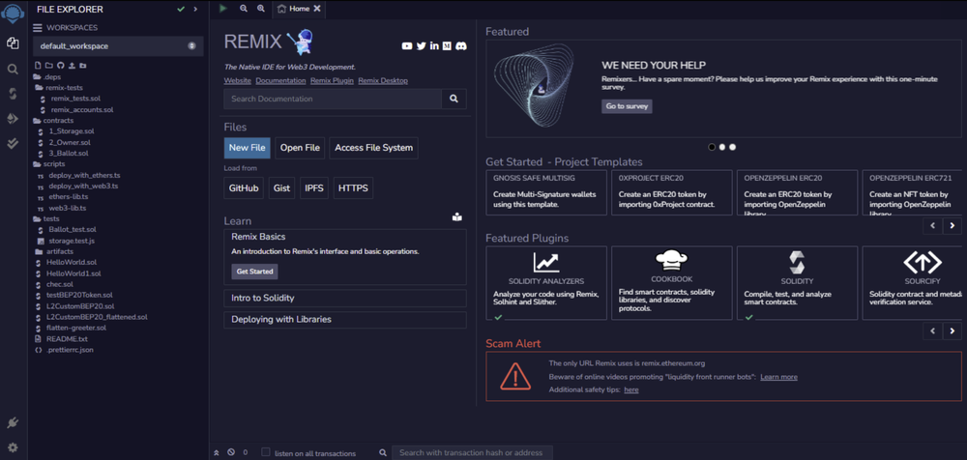The image size is (967, 460).
Task: Open the Settings gear icon
Action: click(13, 447)
